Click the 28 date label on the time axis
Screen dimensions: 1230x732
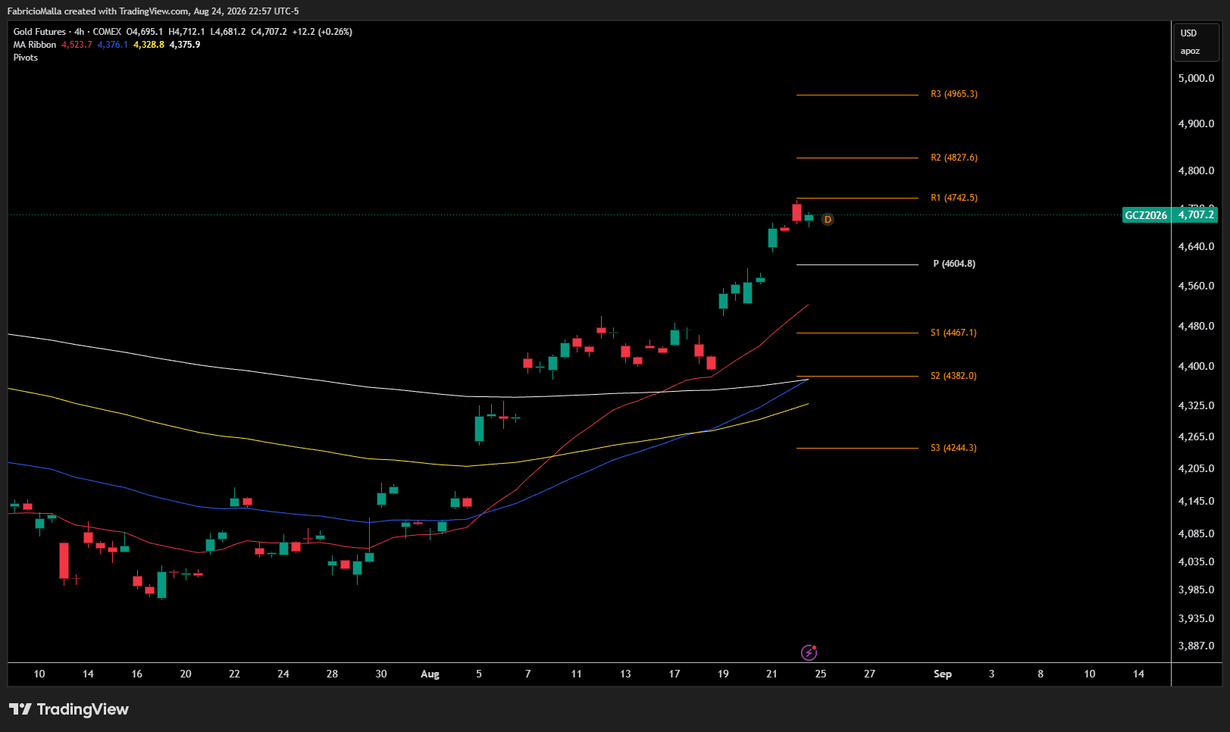(x=332, y=674)
